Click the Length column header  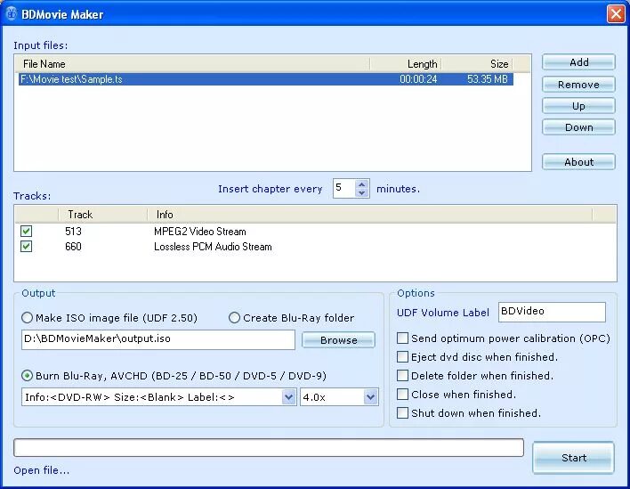pyautogui.click(x=406, y=64)
